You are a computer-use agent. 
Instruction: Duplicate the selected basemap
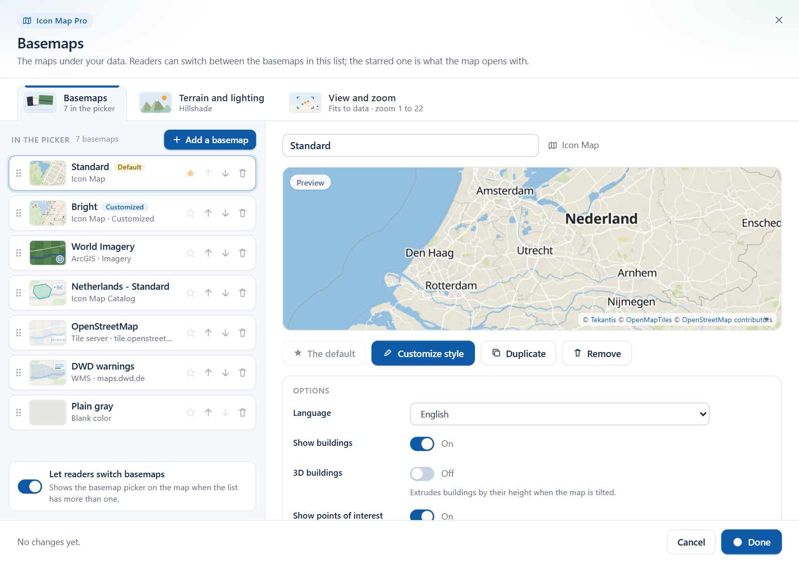(518, 354)
